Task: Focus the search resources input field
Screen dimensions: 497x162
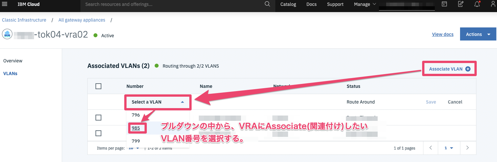Action: pos(173,4)
